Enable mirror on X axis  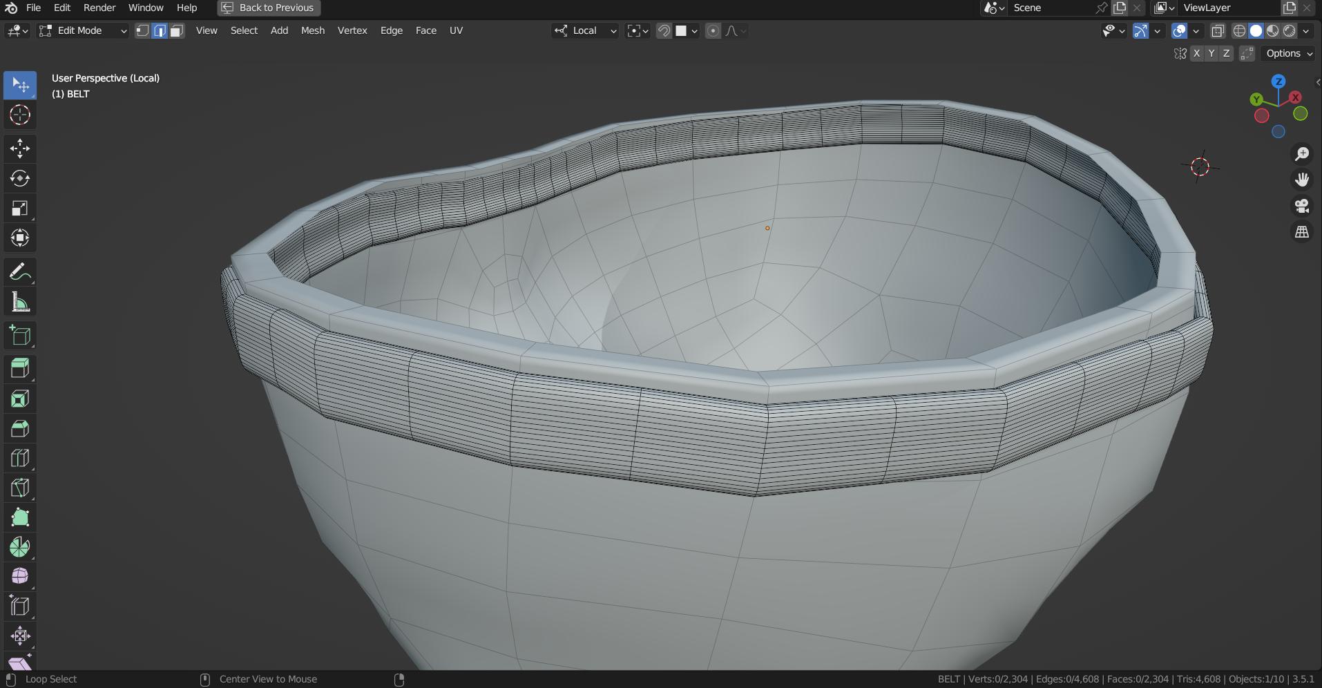pyautogui.click(x=1197, y=53)
